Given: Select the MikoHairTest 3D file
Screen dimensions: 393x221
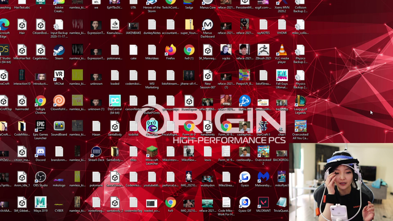Looking at the screenshot, I should pyautogui.click(x=22, y=50).
